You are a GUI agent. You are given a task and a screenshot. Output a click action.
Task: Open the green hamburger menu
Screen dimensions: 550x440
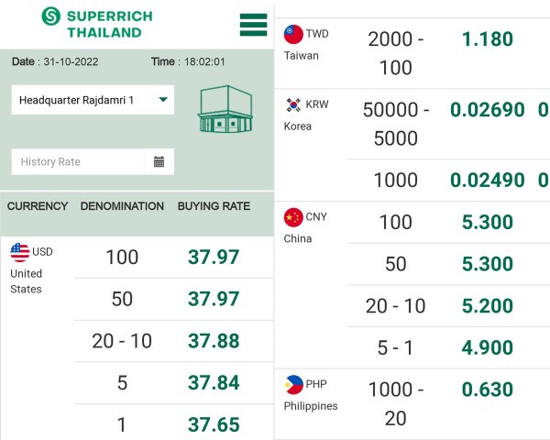(253, 25)
